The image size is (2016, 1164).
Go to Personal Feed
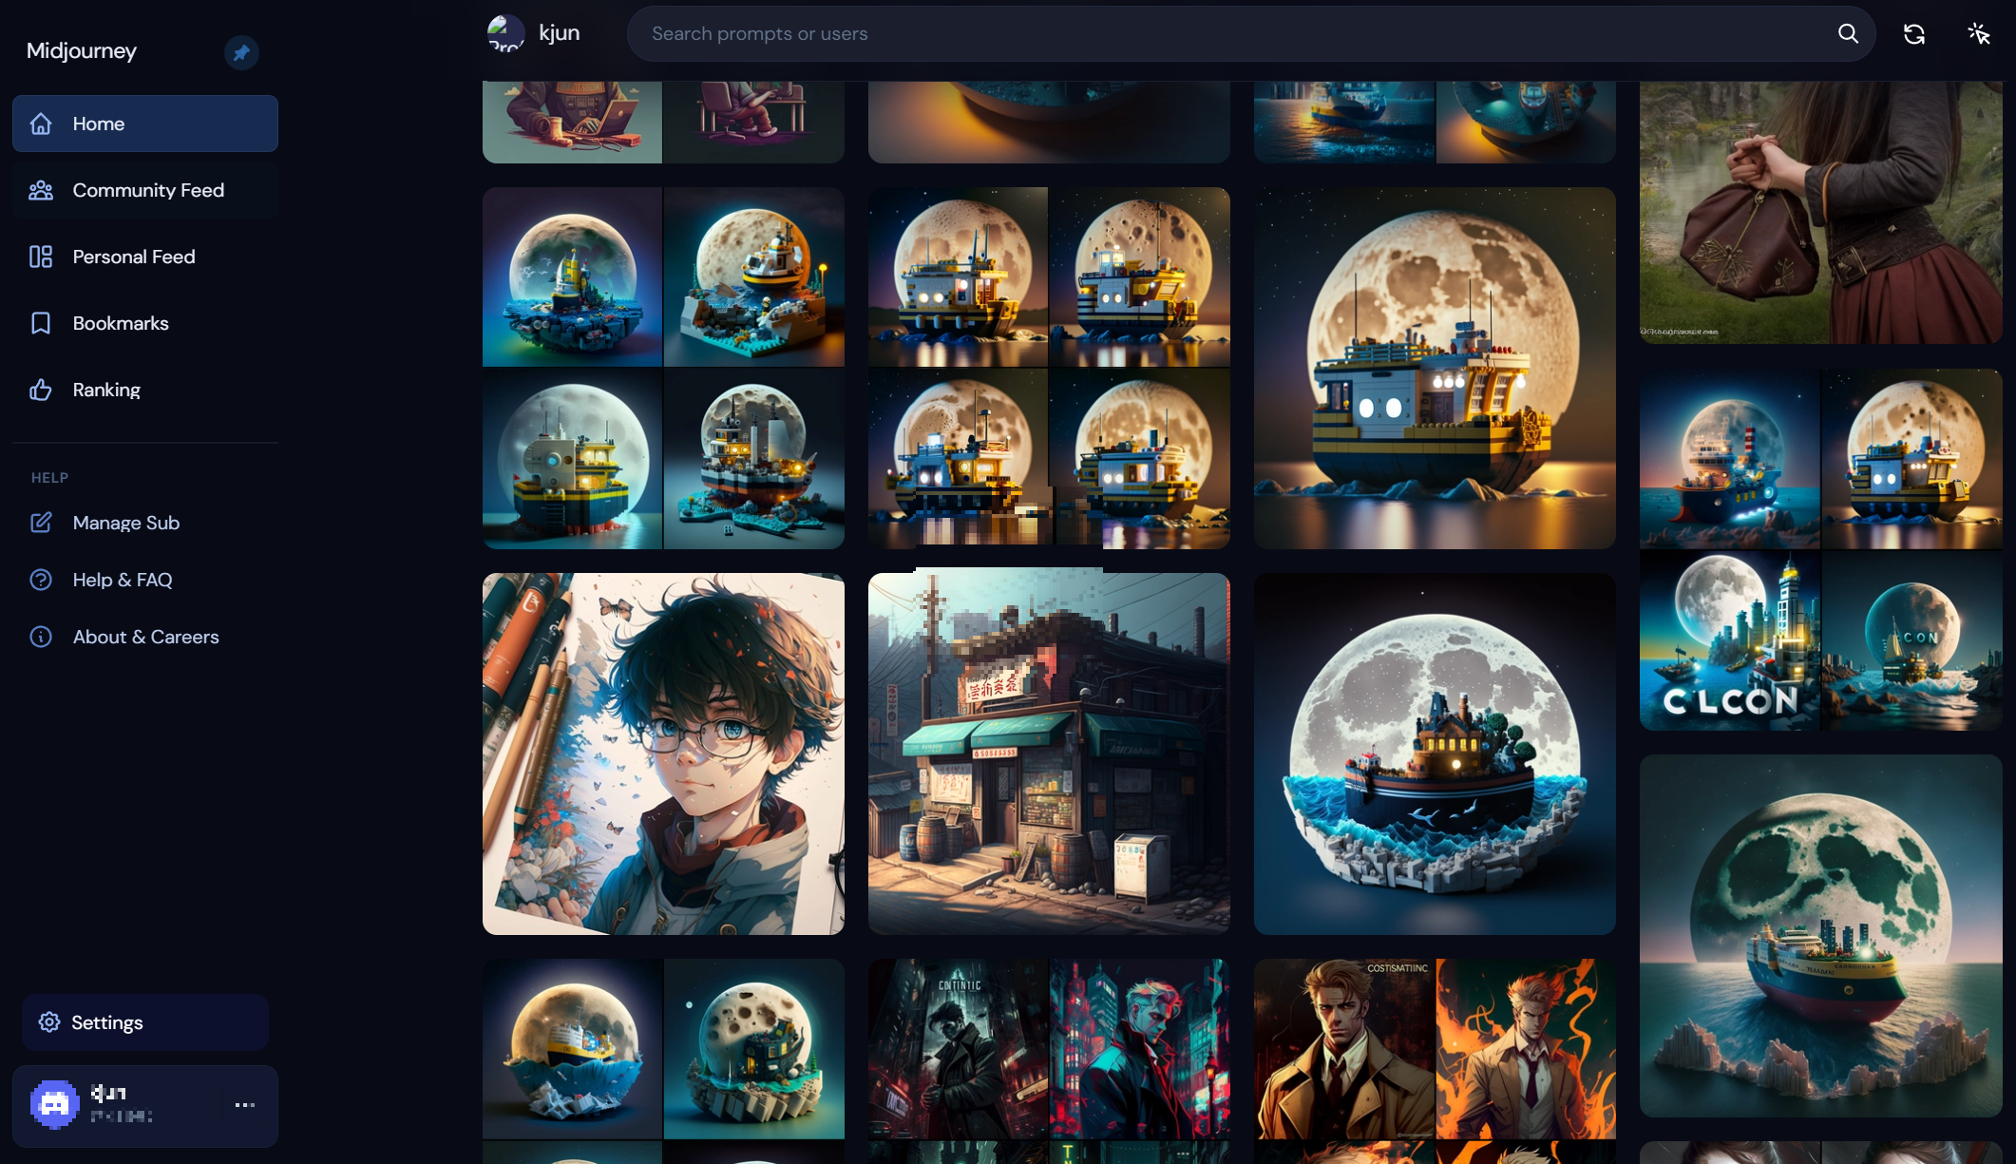pyautogui.click(x=133, y=257)
